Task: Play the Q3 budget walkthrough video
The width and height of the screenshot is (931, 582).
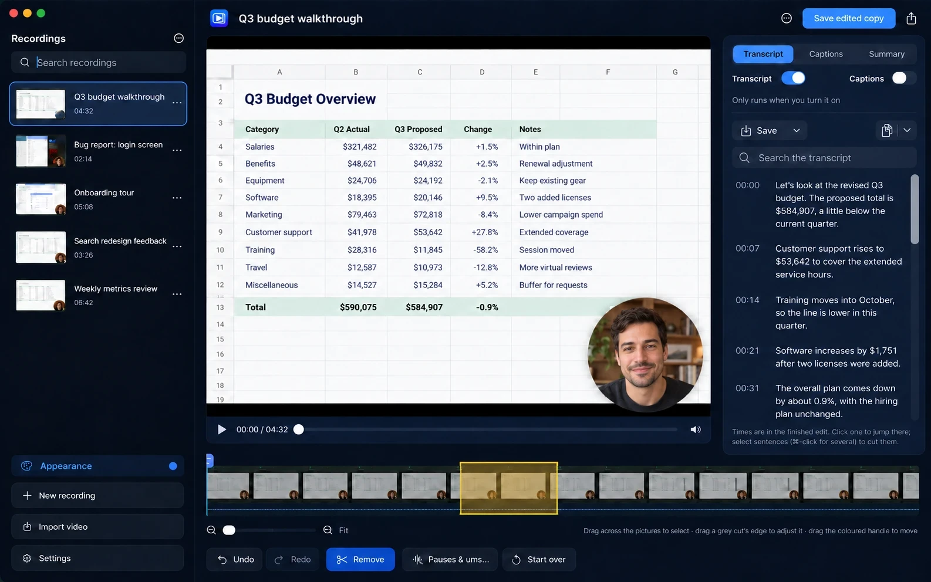Action: [x=221, y=429]
